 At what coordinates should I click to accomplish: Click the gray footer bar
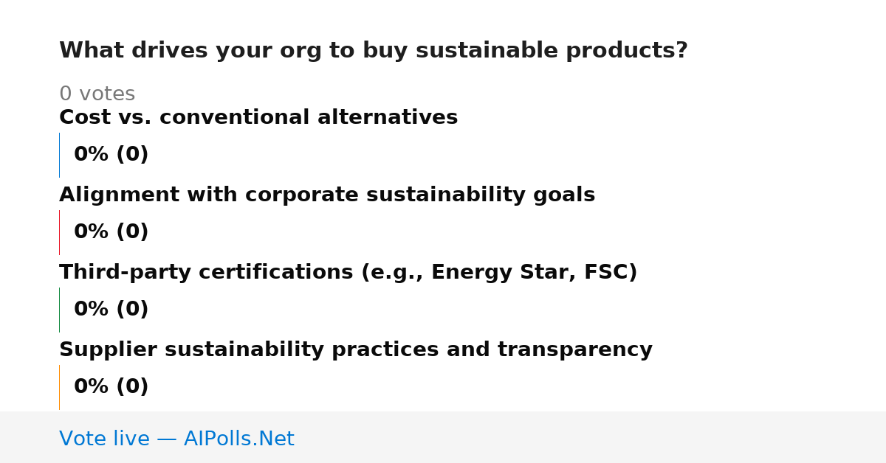pyautogui.click(x=443, y=437)
